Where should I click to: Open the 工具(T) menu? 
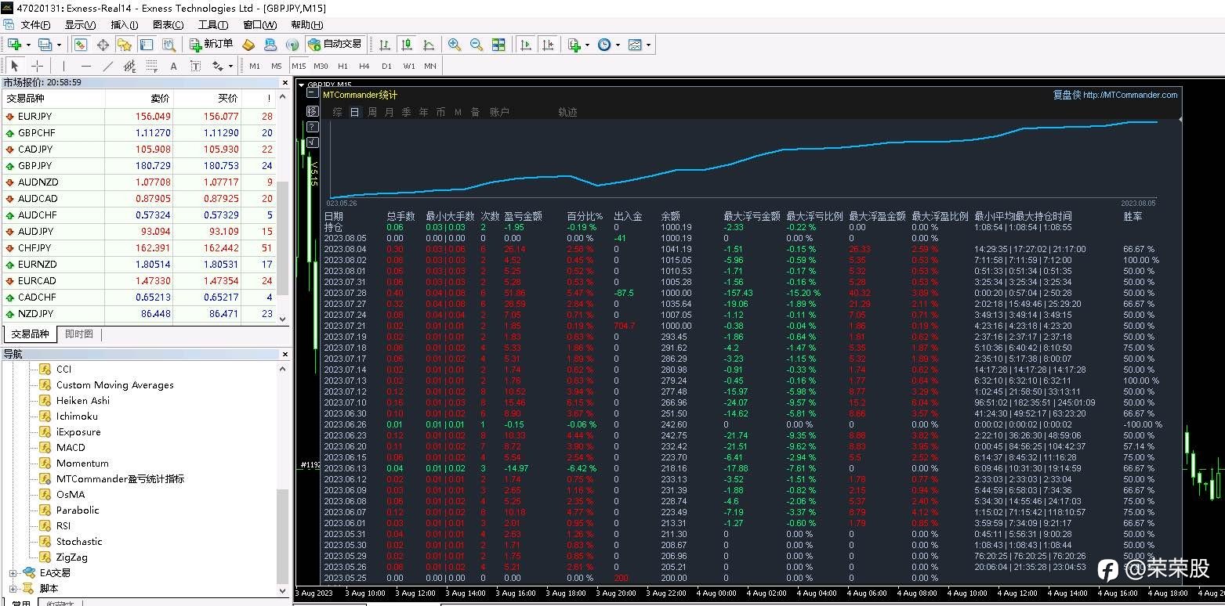[213, 24]
